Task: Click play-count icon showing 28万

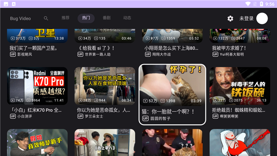Action: click(80, 100)
